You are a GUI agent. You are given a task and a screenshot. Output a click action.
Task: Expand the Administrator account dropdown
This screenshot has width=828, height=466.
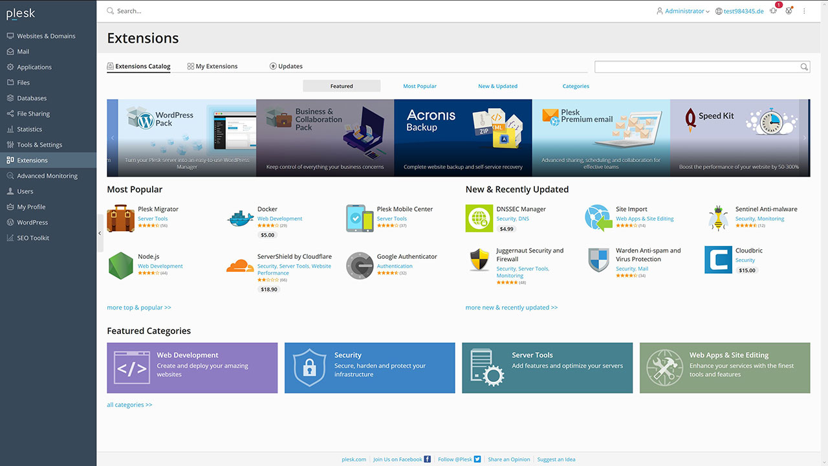pos(683,11)
